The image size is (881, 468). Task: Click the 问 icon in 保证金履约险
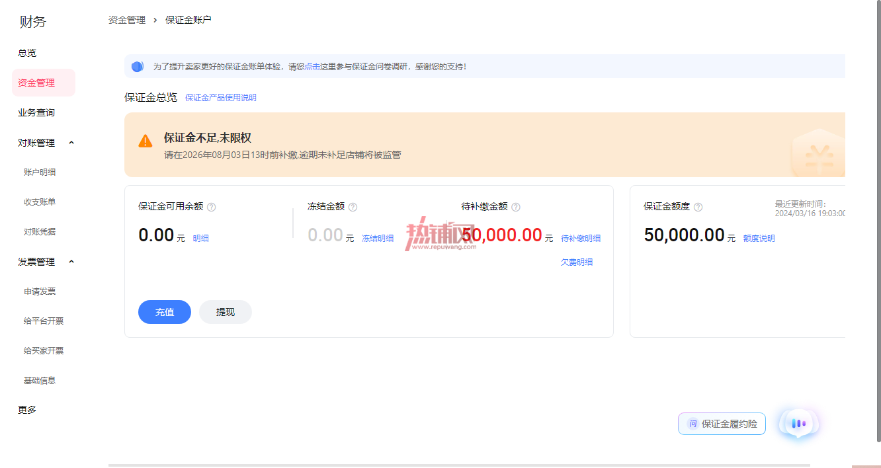[x=692, y=424]
